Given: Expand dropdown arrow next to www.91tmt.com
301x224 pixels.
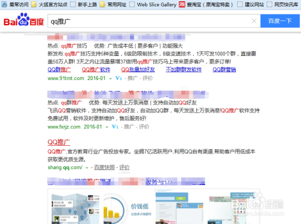Looking at the screenshot, I should 110,79.
